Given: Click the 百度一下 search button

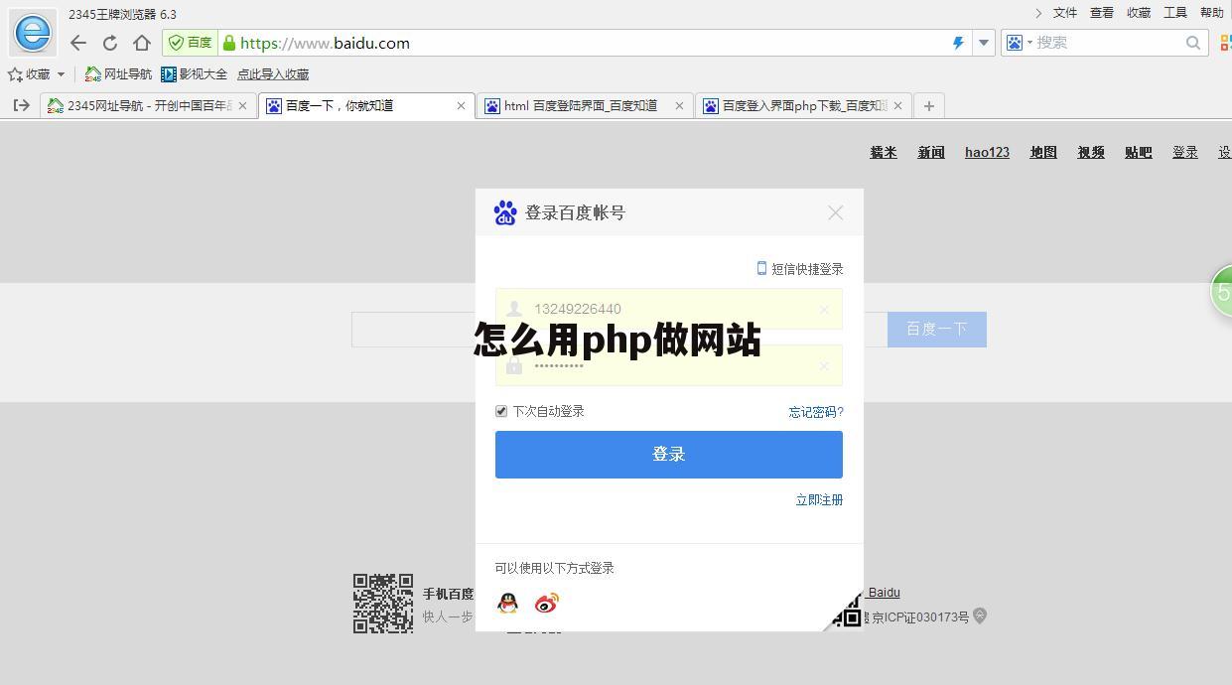Looking at the screenshot, I should pos(936,329).
